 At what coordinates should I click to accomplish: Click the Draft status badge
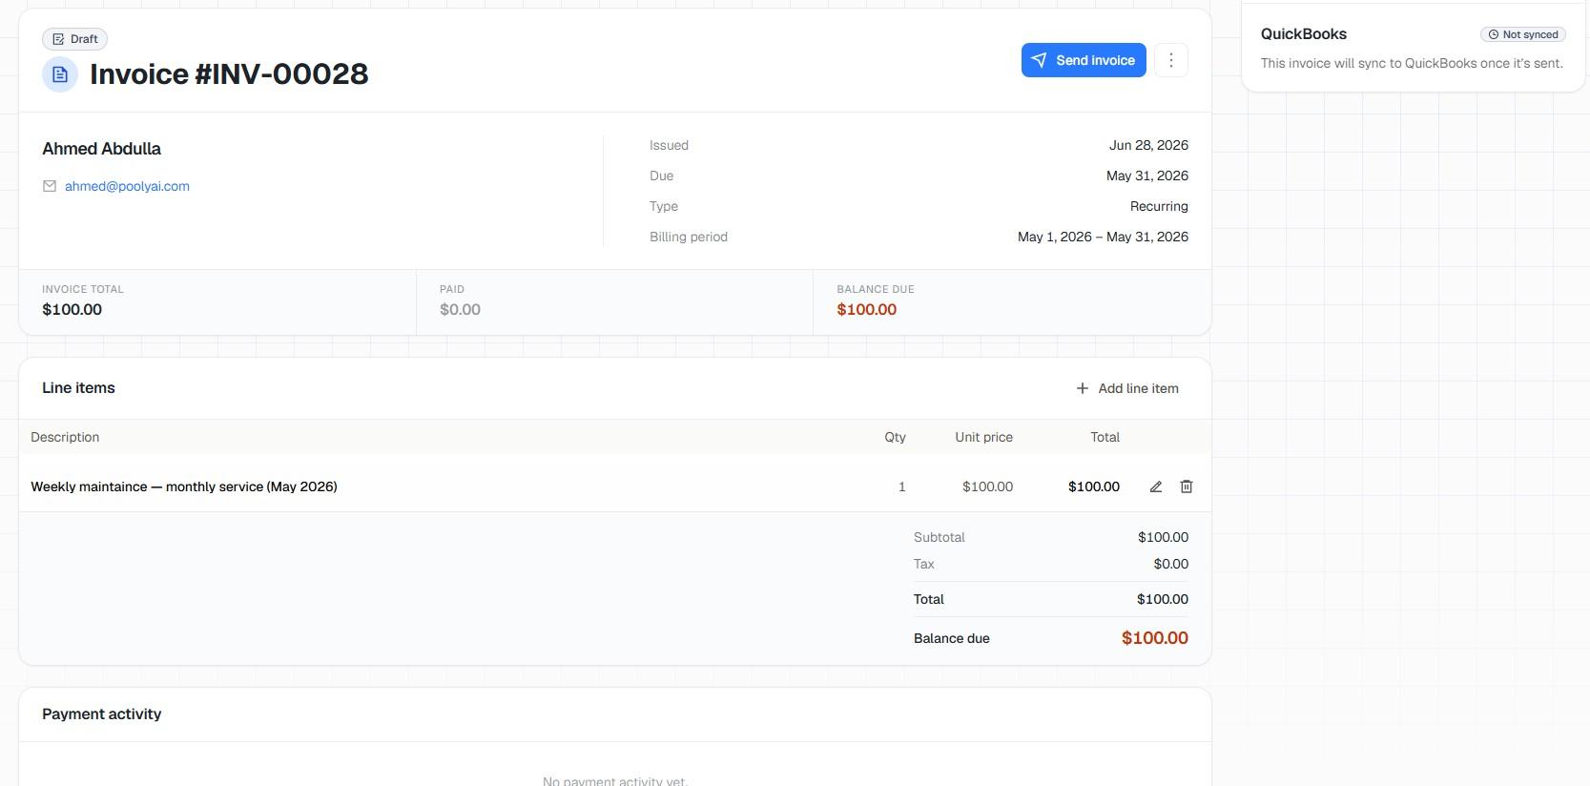[74, 39]
